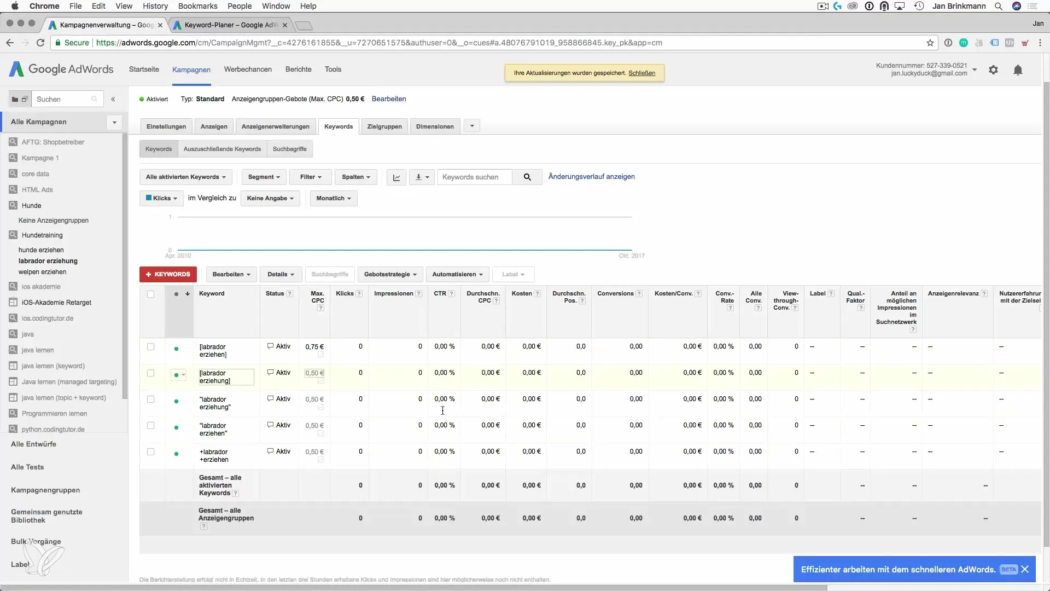Click Änderungsverlauf anzeigen link
This screenshot has width=1050, height=591.
point(592,177)
